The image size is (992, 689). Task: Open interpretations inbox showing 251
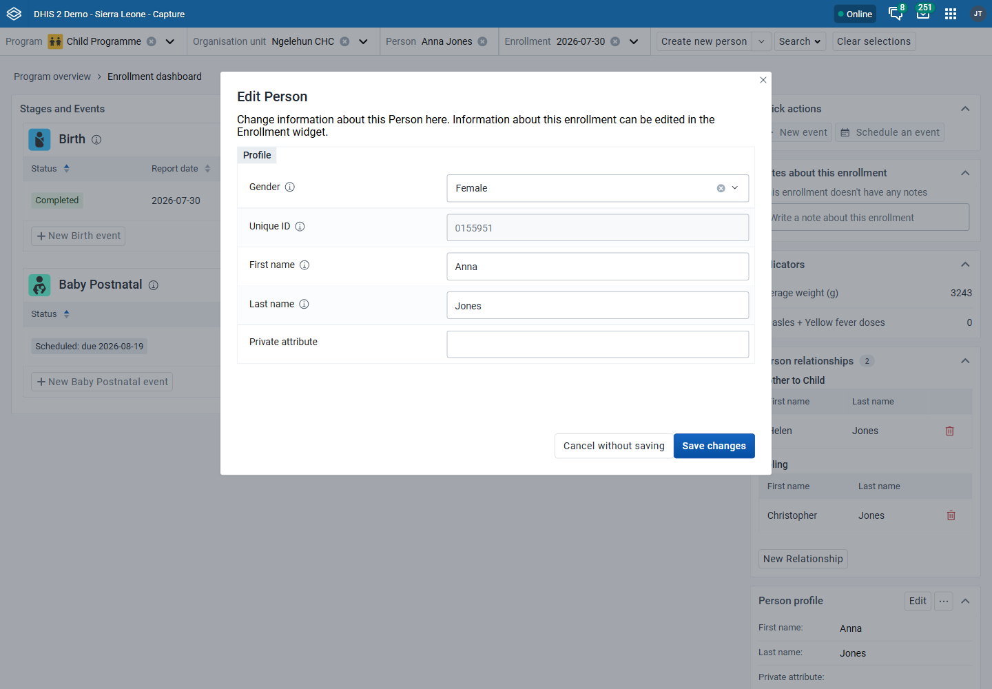click(x=923, y=14)
